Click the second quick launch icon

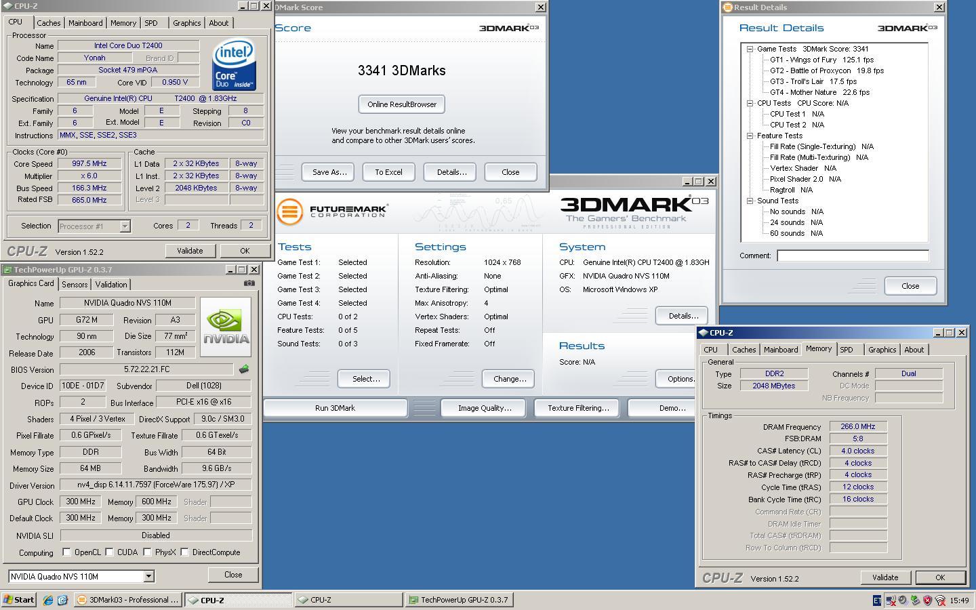click(62, 600)
